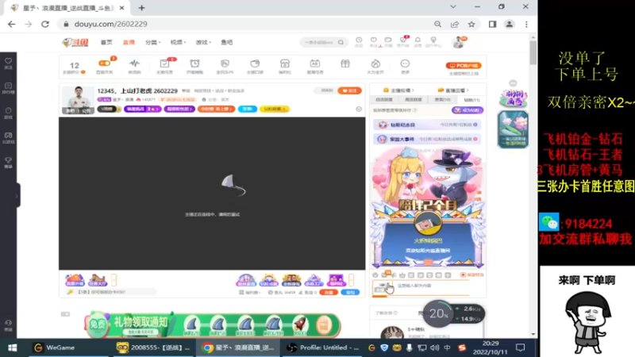Open the followed heart icon in header
635x357 pixels.
point(373,40)
